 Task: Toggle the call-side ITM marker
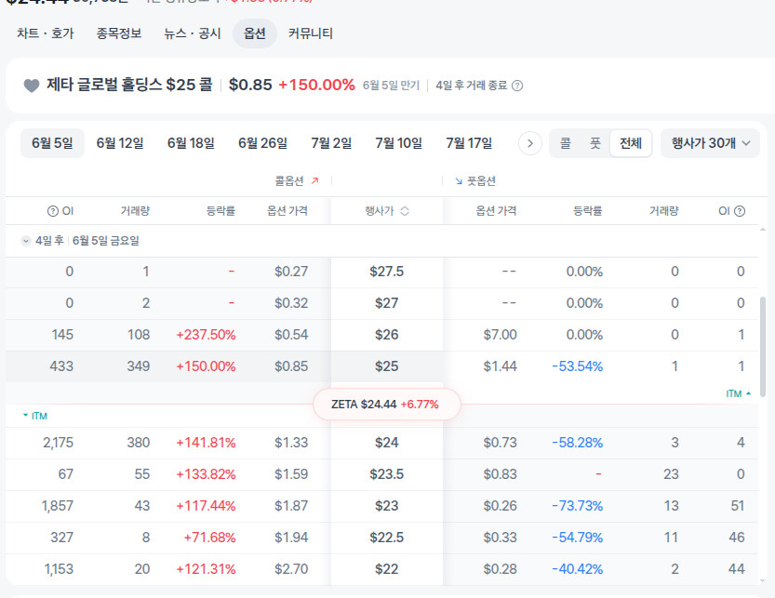click(x=34, y=416)
